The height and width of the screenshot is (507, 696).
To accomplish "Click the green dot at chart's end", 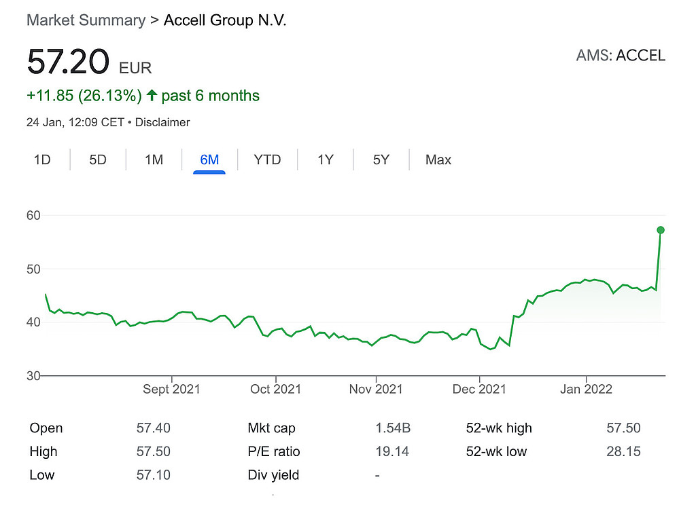I will pos(660,230).
